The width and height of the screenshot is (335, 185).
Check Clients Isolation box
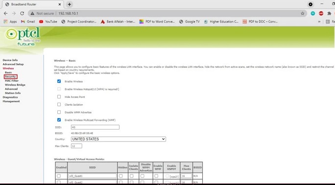tap(59, 104)
